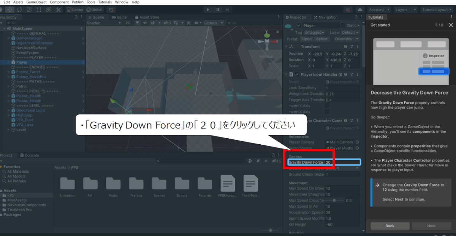Enable the Static checkbox
456x236 pixels.
344,26
